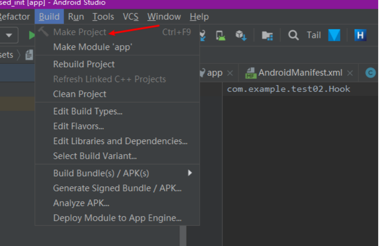
Task: Click the blue H toolbar icon
Action: click(x=360, y=35)
